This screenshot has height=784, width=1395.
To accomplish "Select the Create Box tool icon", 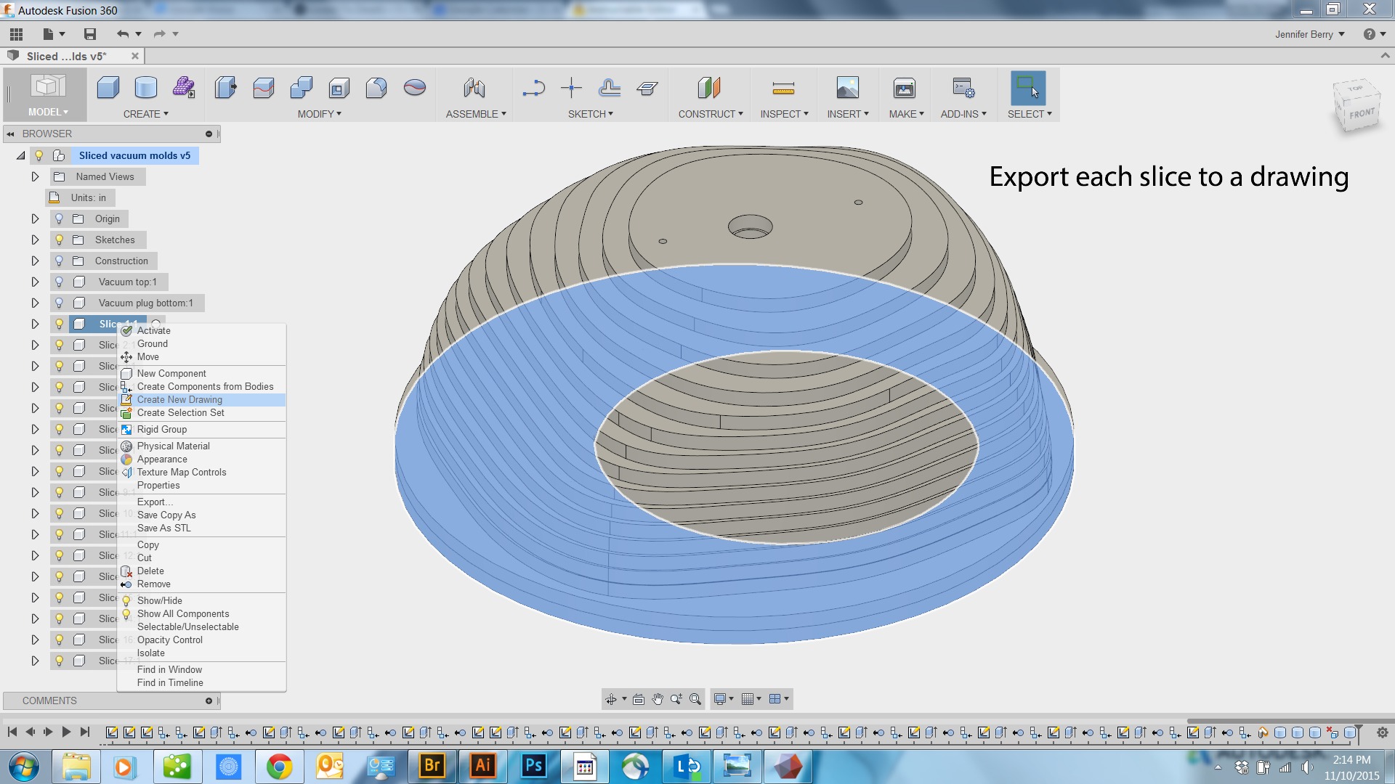I will coord(108,88).
